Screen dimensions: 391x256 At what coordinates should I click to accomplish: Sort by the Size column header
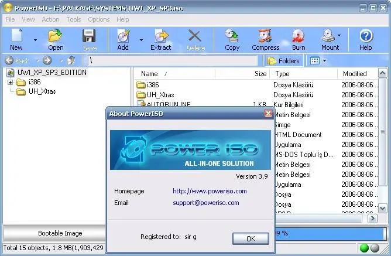click(x=242, y=74)
